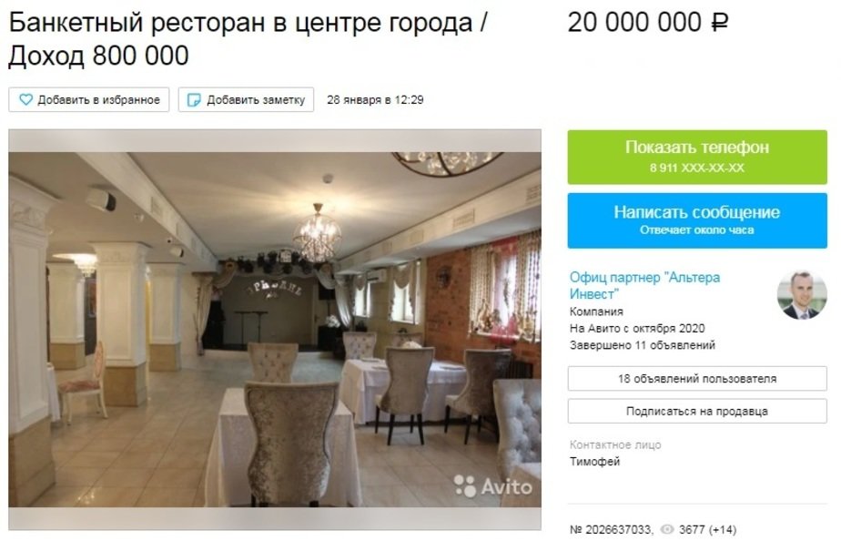Subscribe to the seller
Screen dimensions: 841x541
pos(697,411)
